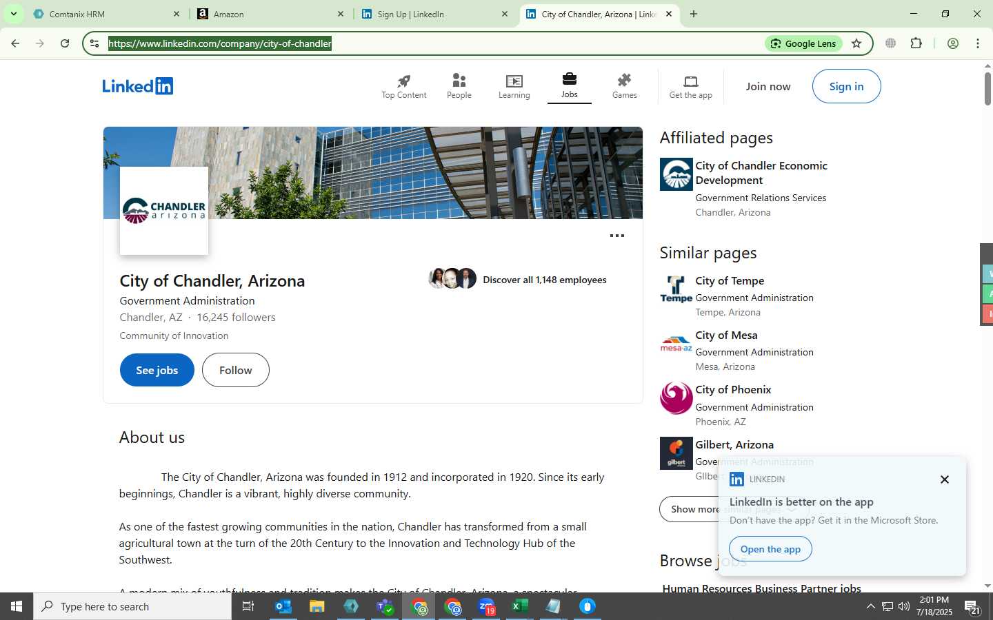Close the Comtanix HRM tab

pos(177,14)
